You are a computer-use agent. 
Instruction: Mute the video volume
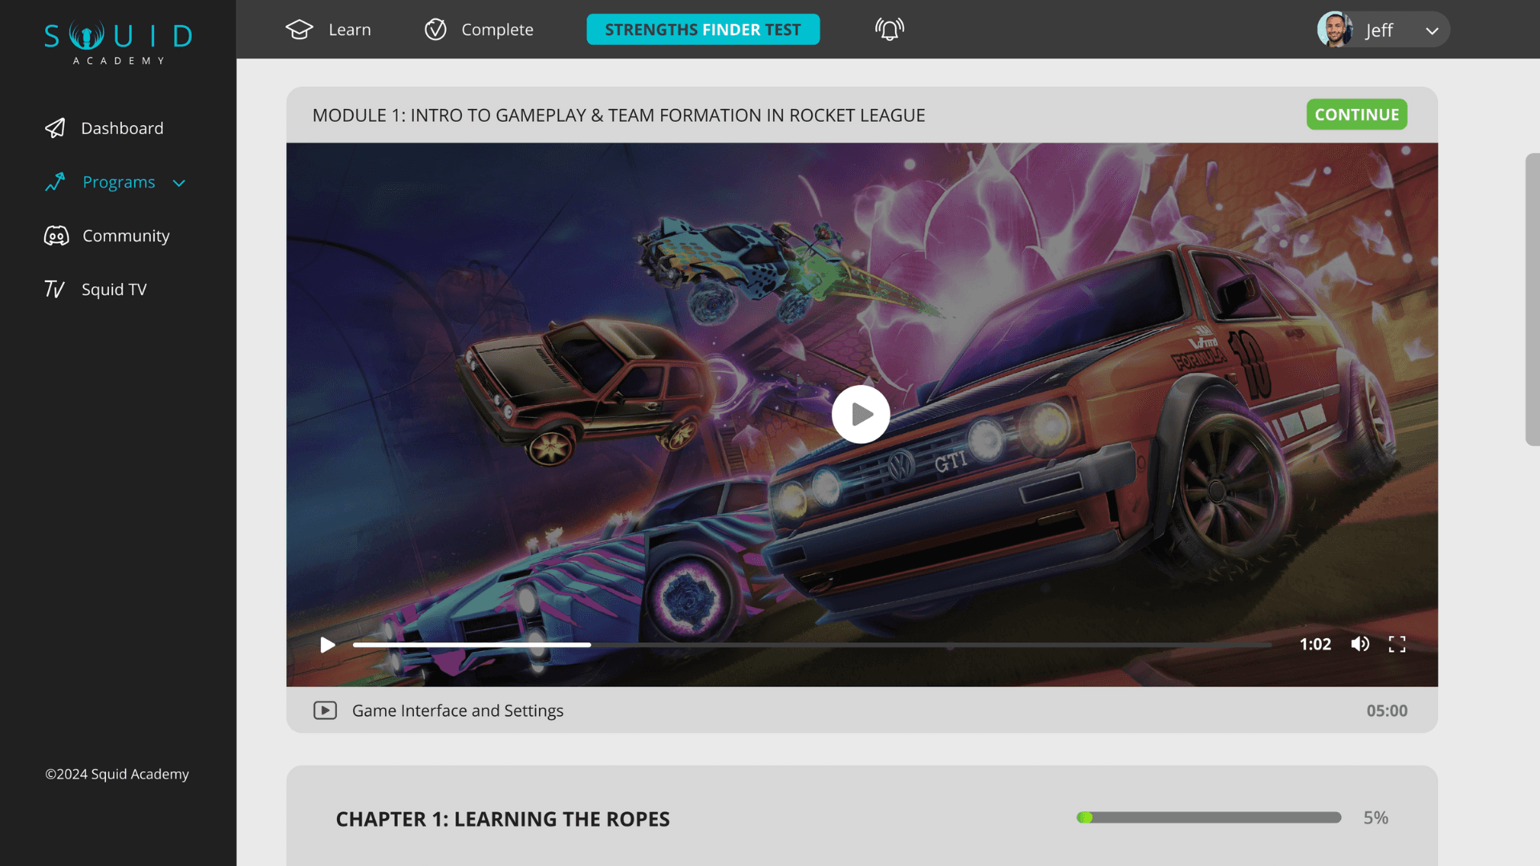click(1360, 644)
